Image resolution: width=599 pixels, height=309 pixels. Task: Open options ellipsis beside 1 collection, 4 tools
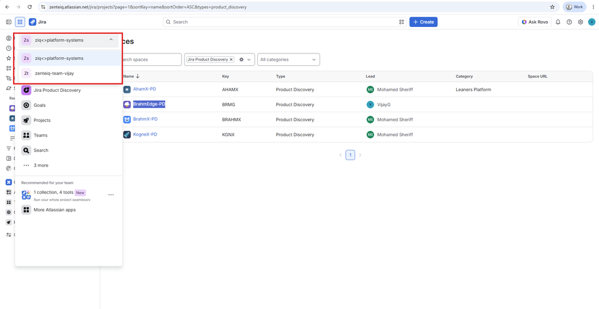click(x=111, y=194)
